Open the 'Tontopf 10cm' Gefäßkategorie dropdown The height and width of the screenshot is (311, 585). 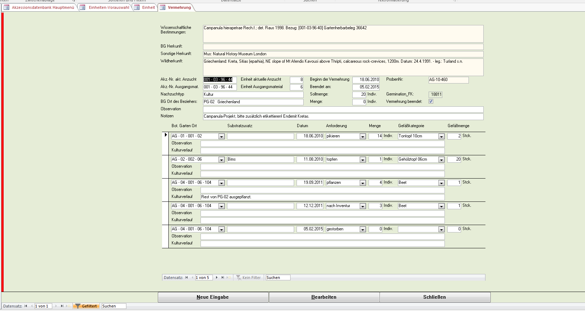click(441, 136)
